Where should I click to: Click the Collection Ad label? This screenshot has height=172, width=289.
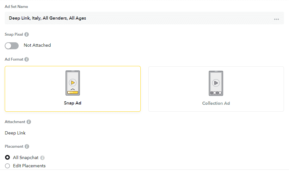click(216, 104)
